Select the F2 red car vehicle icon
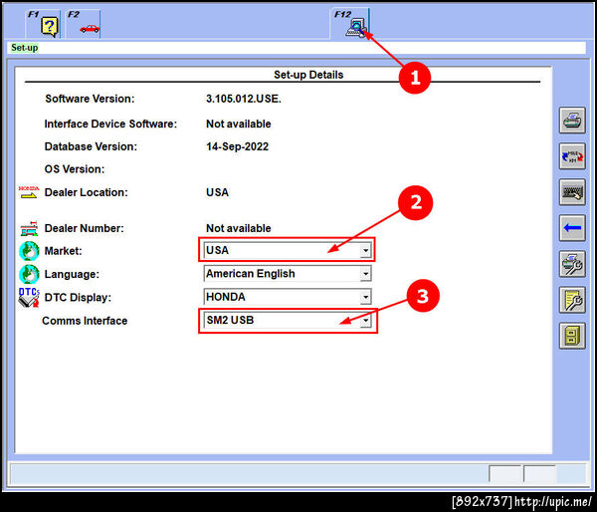Screen dimensions: 597x512 pos(90,29)
